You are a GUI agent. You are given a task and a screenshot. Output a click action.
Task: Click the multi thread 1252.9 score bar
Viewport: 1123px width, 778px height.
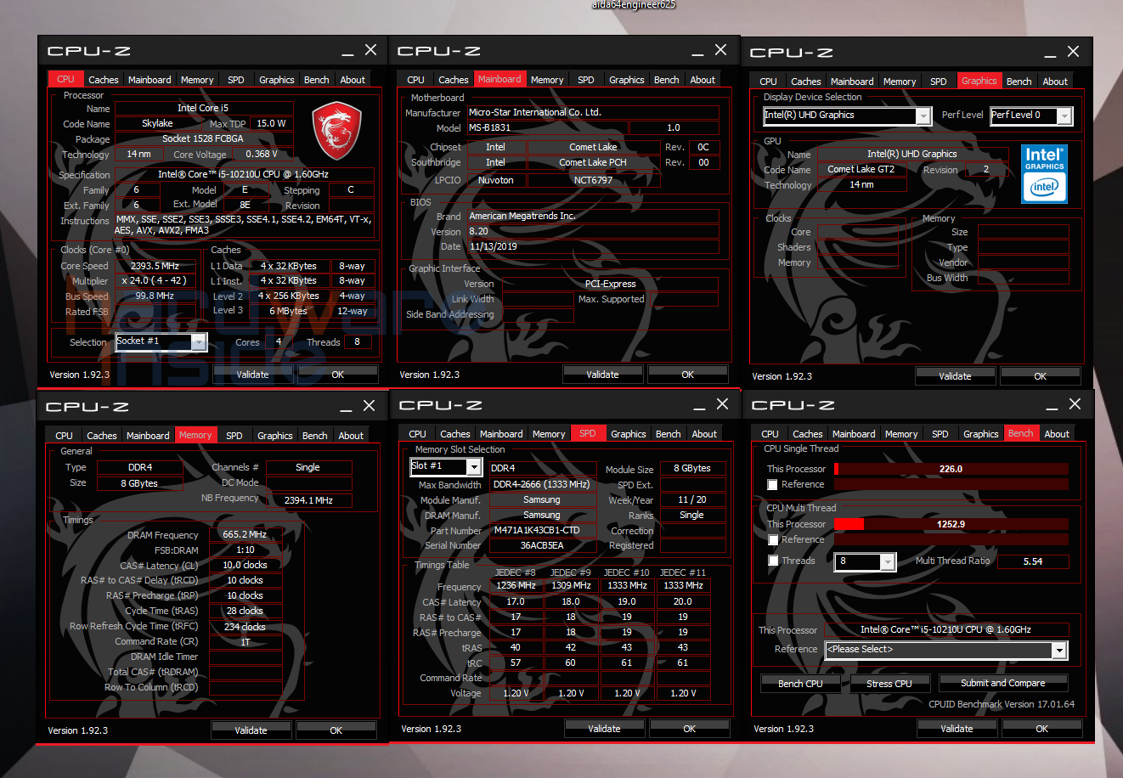[x=951, y=524]
